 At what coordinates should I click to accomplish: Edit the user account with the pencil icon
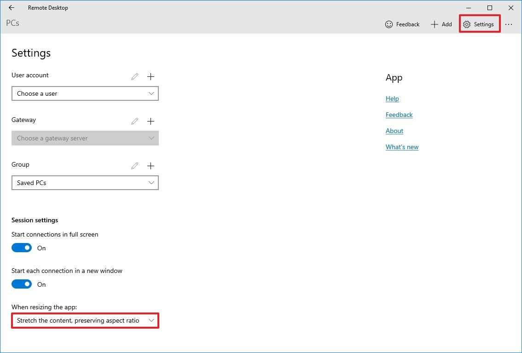click(134, 76)
